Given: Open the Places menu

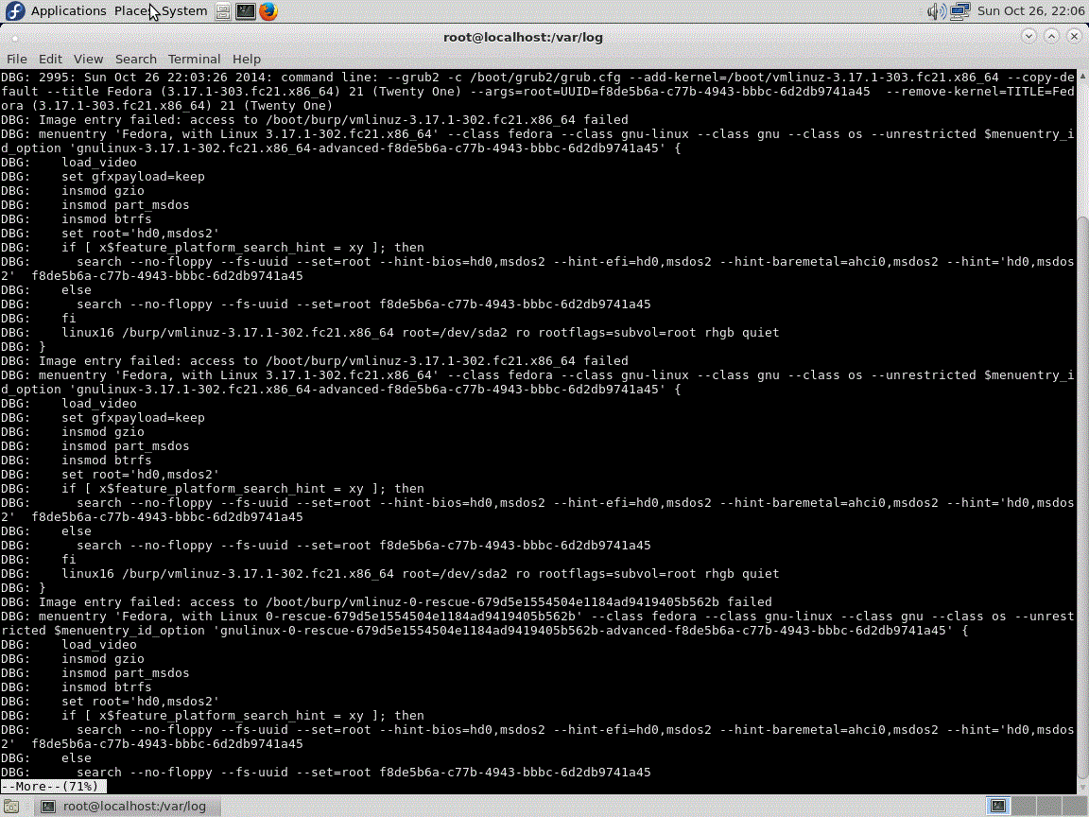Looking at the screenshot, I should [x=132, y=11].
